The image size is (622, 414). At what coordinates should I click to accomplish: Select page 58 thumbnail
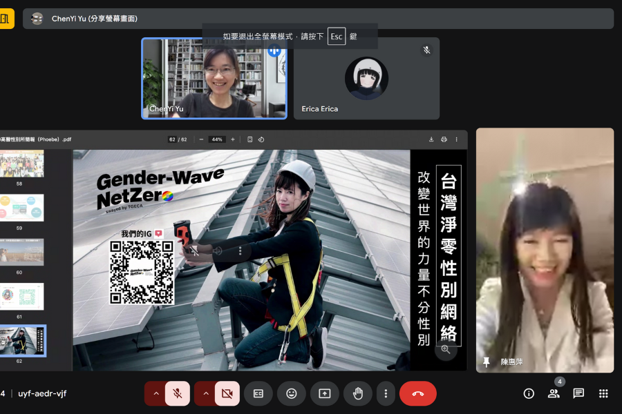(22, 164)
